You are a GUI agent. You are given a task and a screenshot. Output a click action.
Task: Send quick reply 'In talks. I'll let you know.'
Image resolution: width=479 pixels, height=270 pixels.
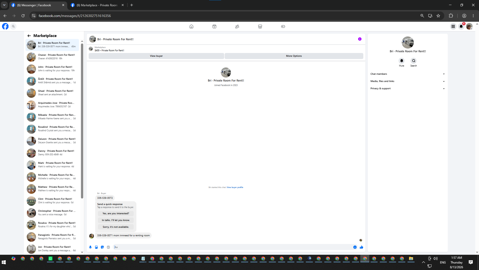point(116,220)
